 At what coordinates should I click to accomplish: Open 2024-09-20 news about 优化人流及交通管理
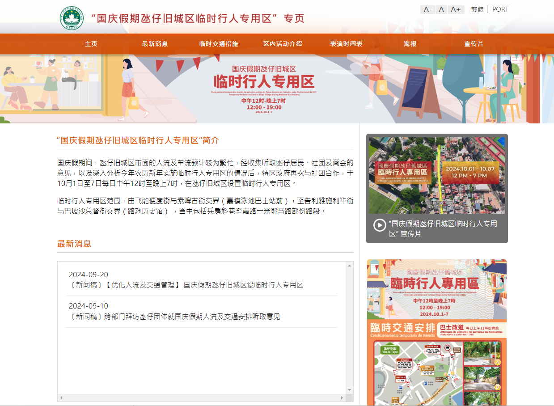(x=186, y=285)
